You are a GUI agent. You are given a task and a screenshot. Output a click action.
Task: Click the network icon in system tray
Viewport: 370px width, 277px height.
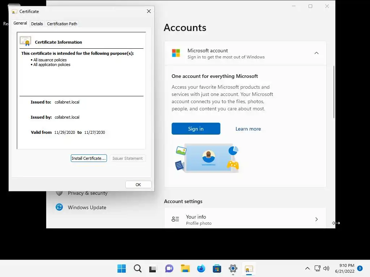[x=317, y=268]
